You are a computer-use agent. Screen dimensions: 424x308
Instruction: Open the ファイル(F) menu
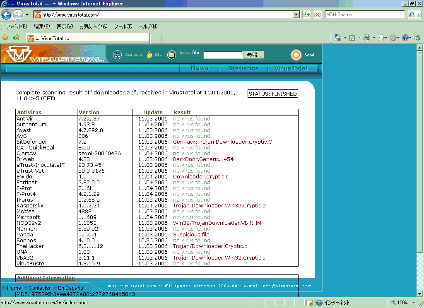(17, 26)
